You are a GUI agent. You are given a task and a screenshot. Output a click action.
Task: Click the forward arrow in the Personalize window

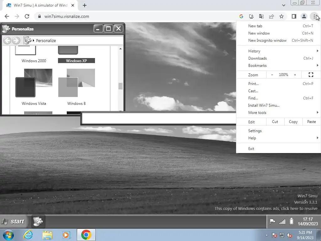[16, 40]
